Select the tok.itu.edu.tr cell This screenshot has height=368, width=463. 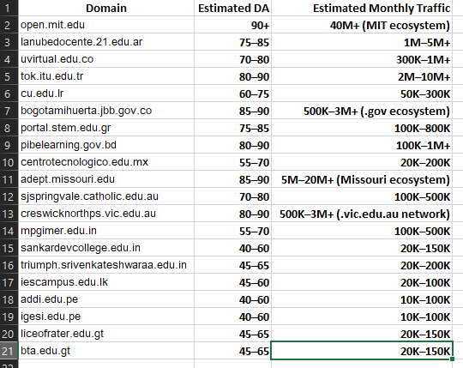click(x=106, y=76)
